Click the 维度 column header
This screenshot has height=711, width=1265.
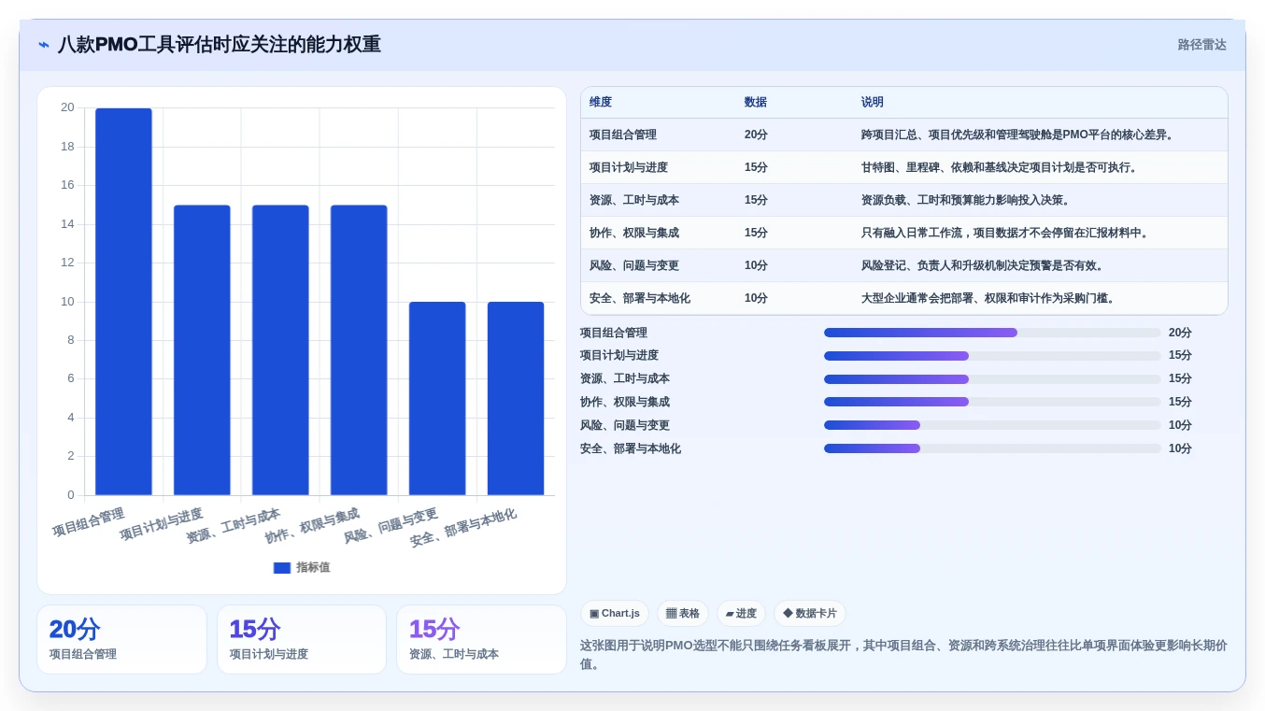click(601, 103)
